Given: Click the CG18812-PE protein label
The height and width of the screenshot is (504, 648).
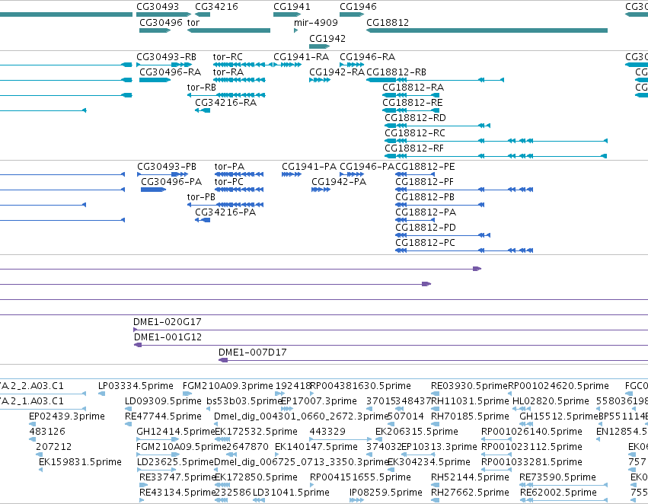Looking at the screenshot, I should pos(425,167).
